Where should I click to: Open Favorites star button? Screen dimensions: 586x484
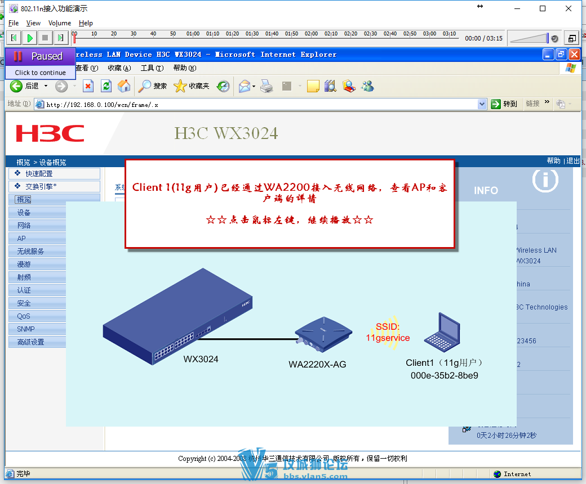point(192,86)
